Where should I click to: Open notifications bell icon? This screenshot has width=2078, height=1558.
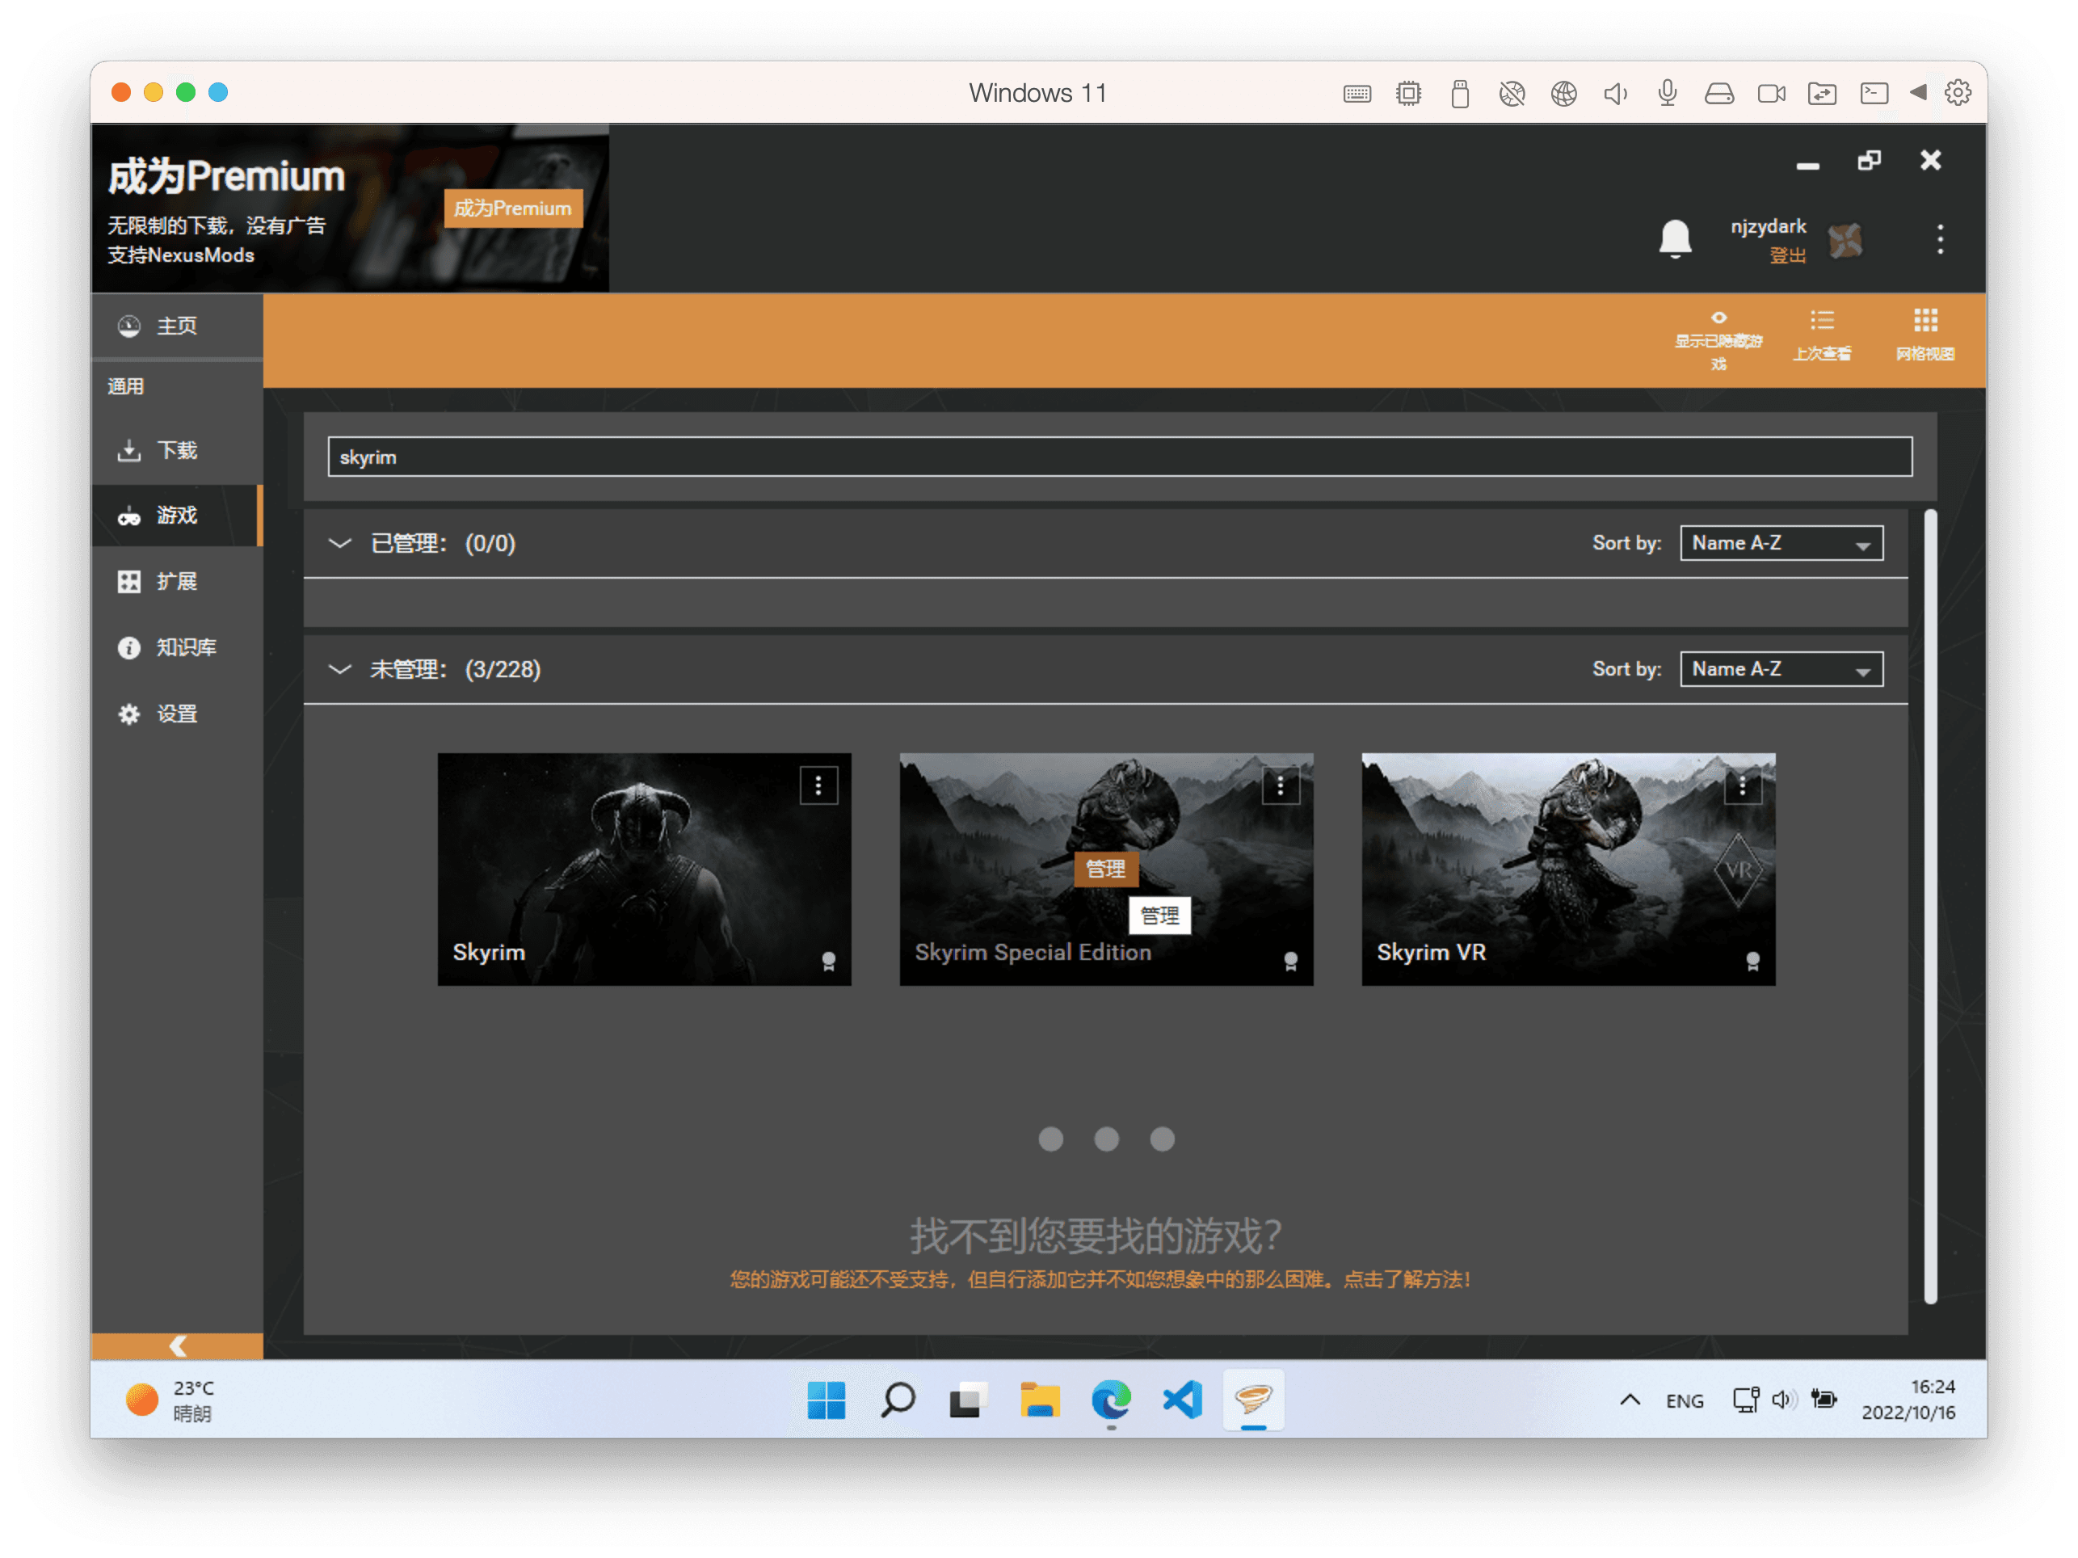coord(1674,238)
